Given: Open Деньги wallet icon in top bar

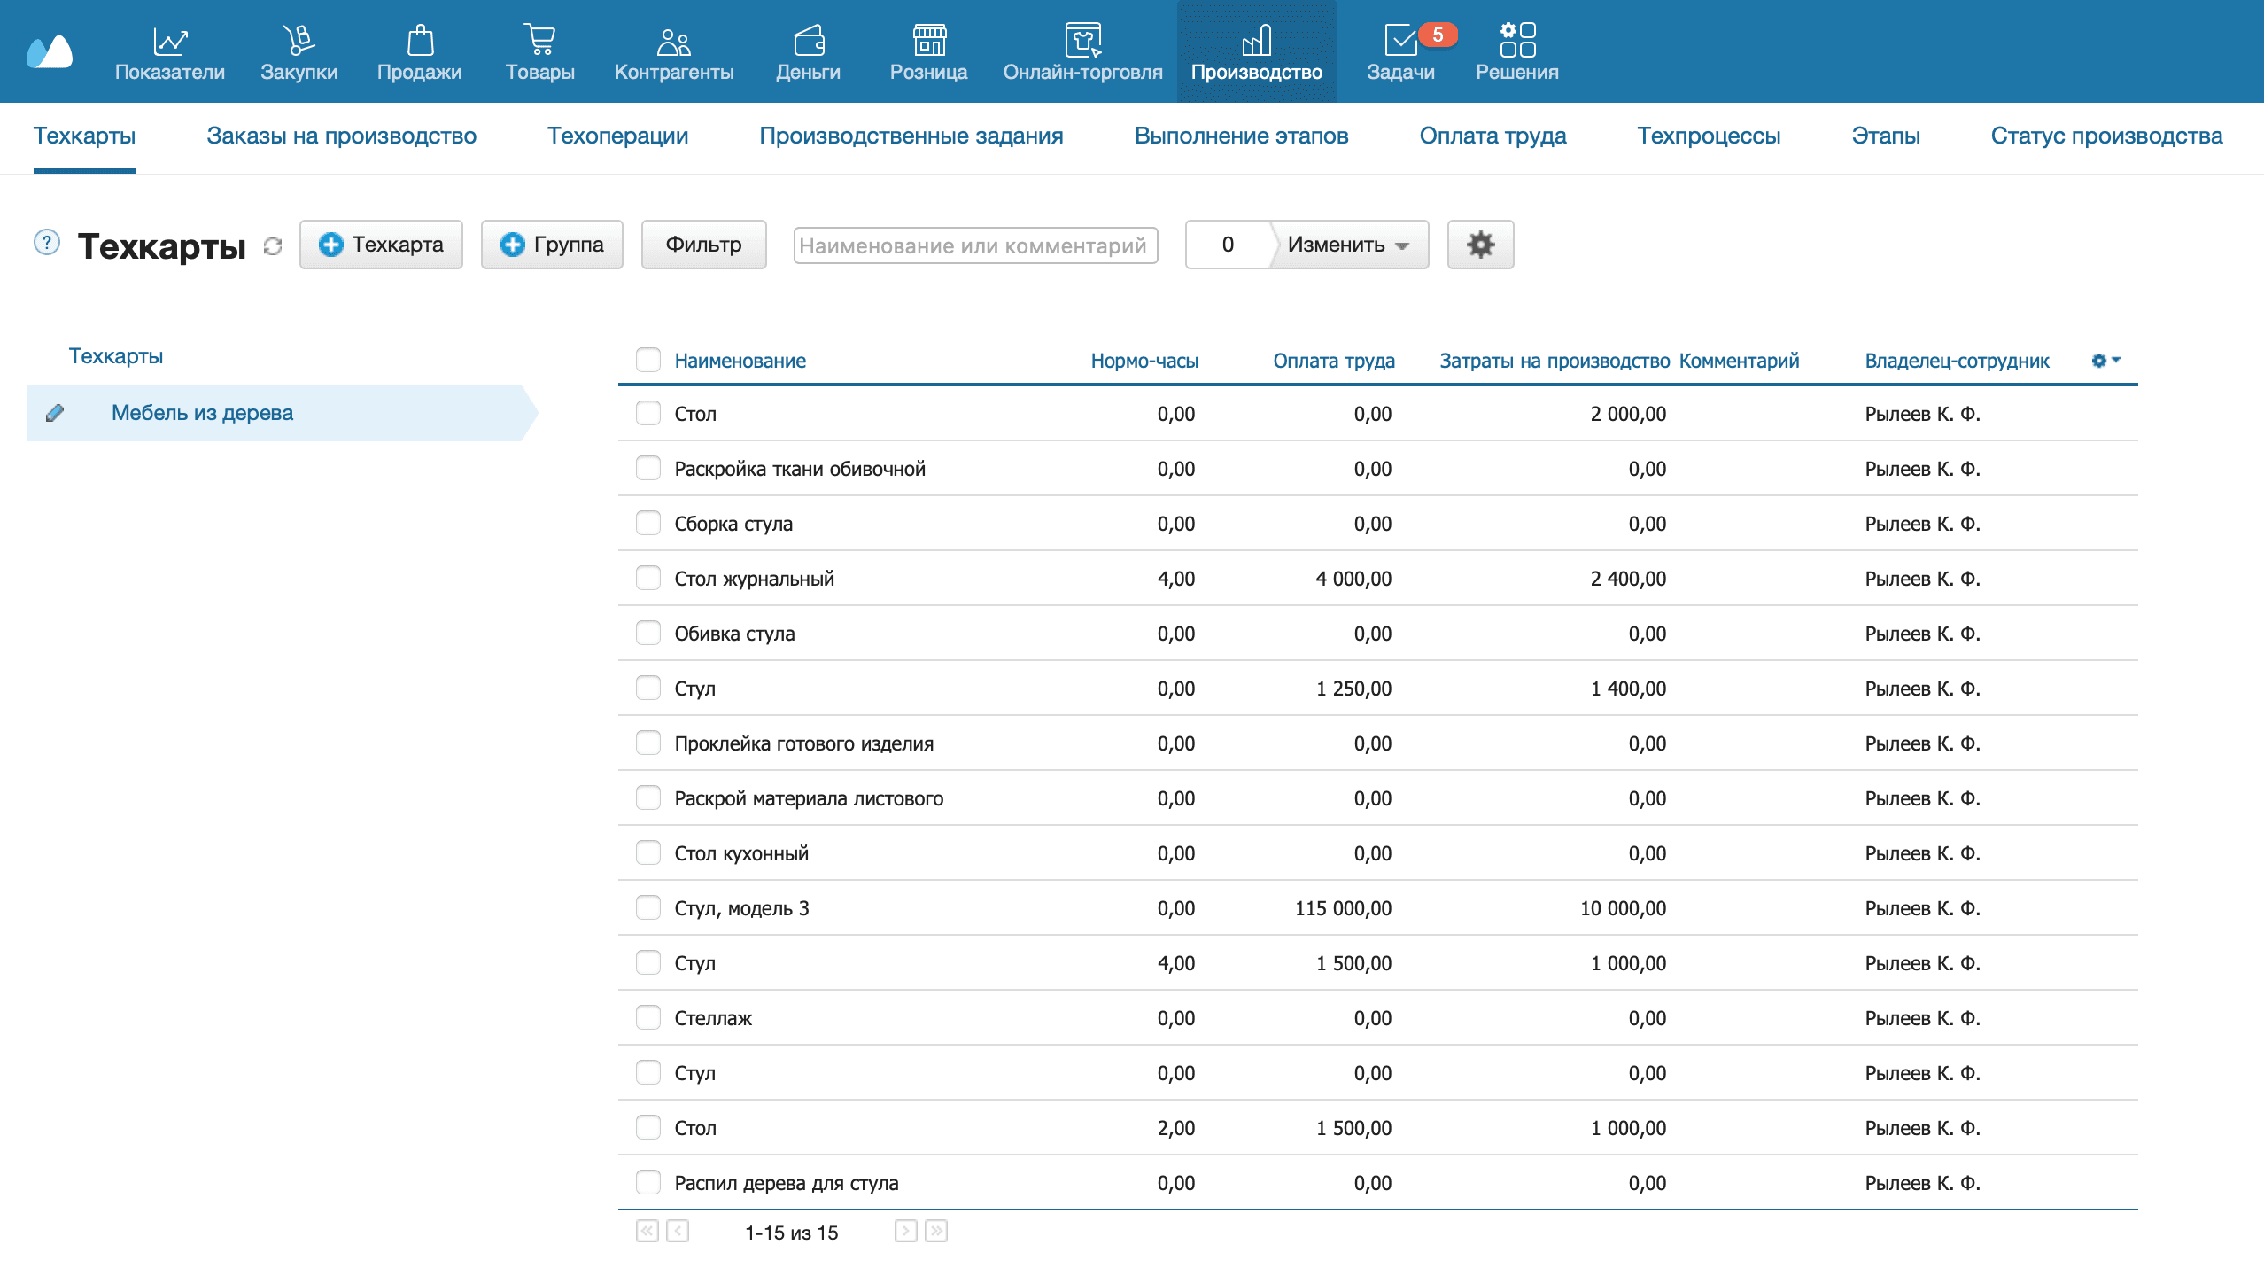Looking at the screenshot, I should click(808, 51).
